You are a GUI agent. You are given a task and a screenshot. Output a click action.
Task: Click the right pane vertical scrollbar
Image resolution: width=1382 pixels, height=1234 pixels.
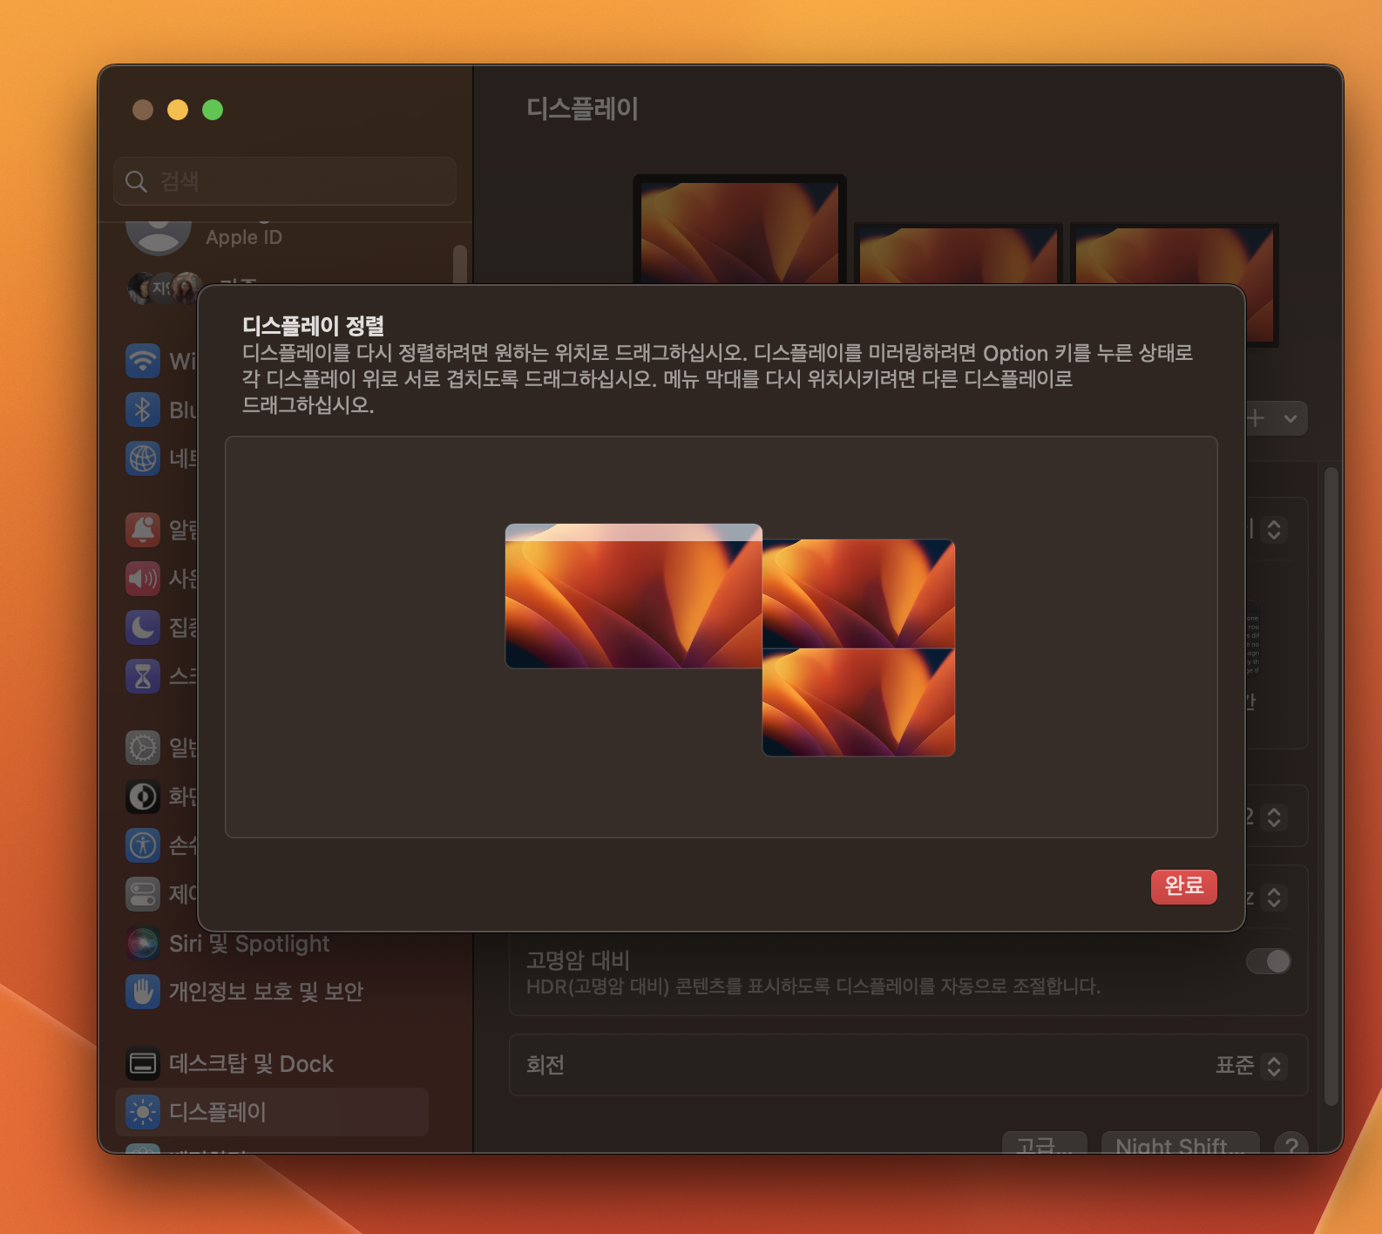point(1331,786)
